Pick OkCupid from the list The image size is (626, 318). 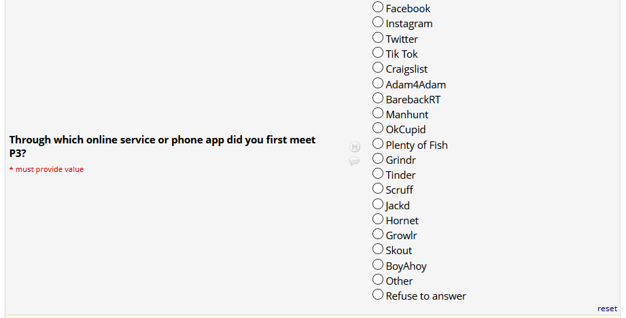[x=378, y=128]
